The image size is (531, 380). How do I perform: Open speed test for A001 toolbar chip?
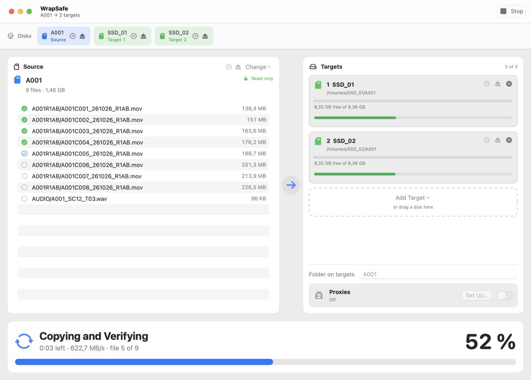pos(73,36)
